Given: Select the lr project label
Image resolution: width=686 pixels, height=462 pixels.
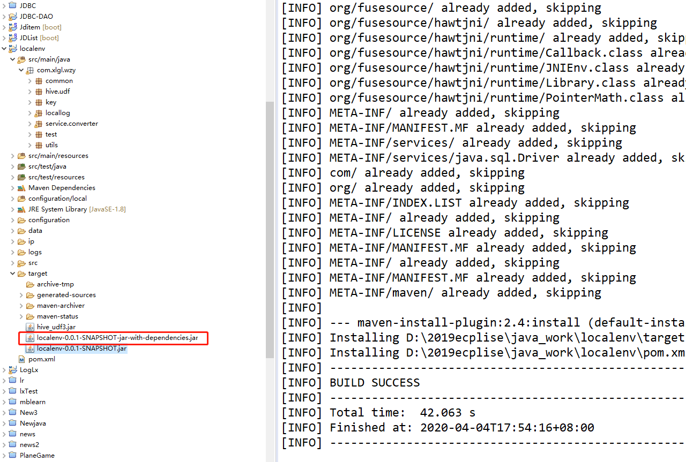Looking at the screenshot, I should pyautogui.click(x=22, y=380).
